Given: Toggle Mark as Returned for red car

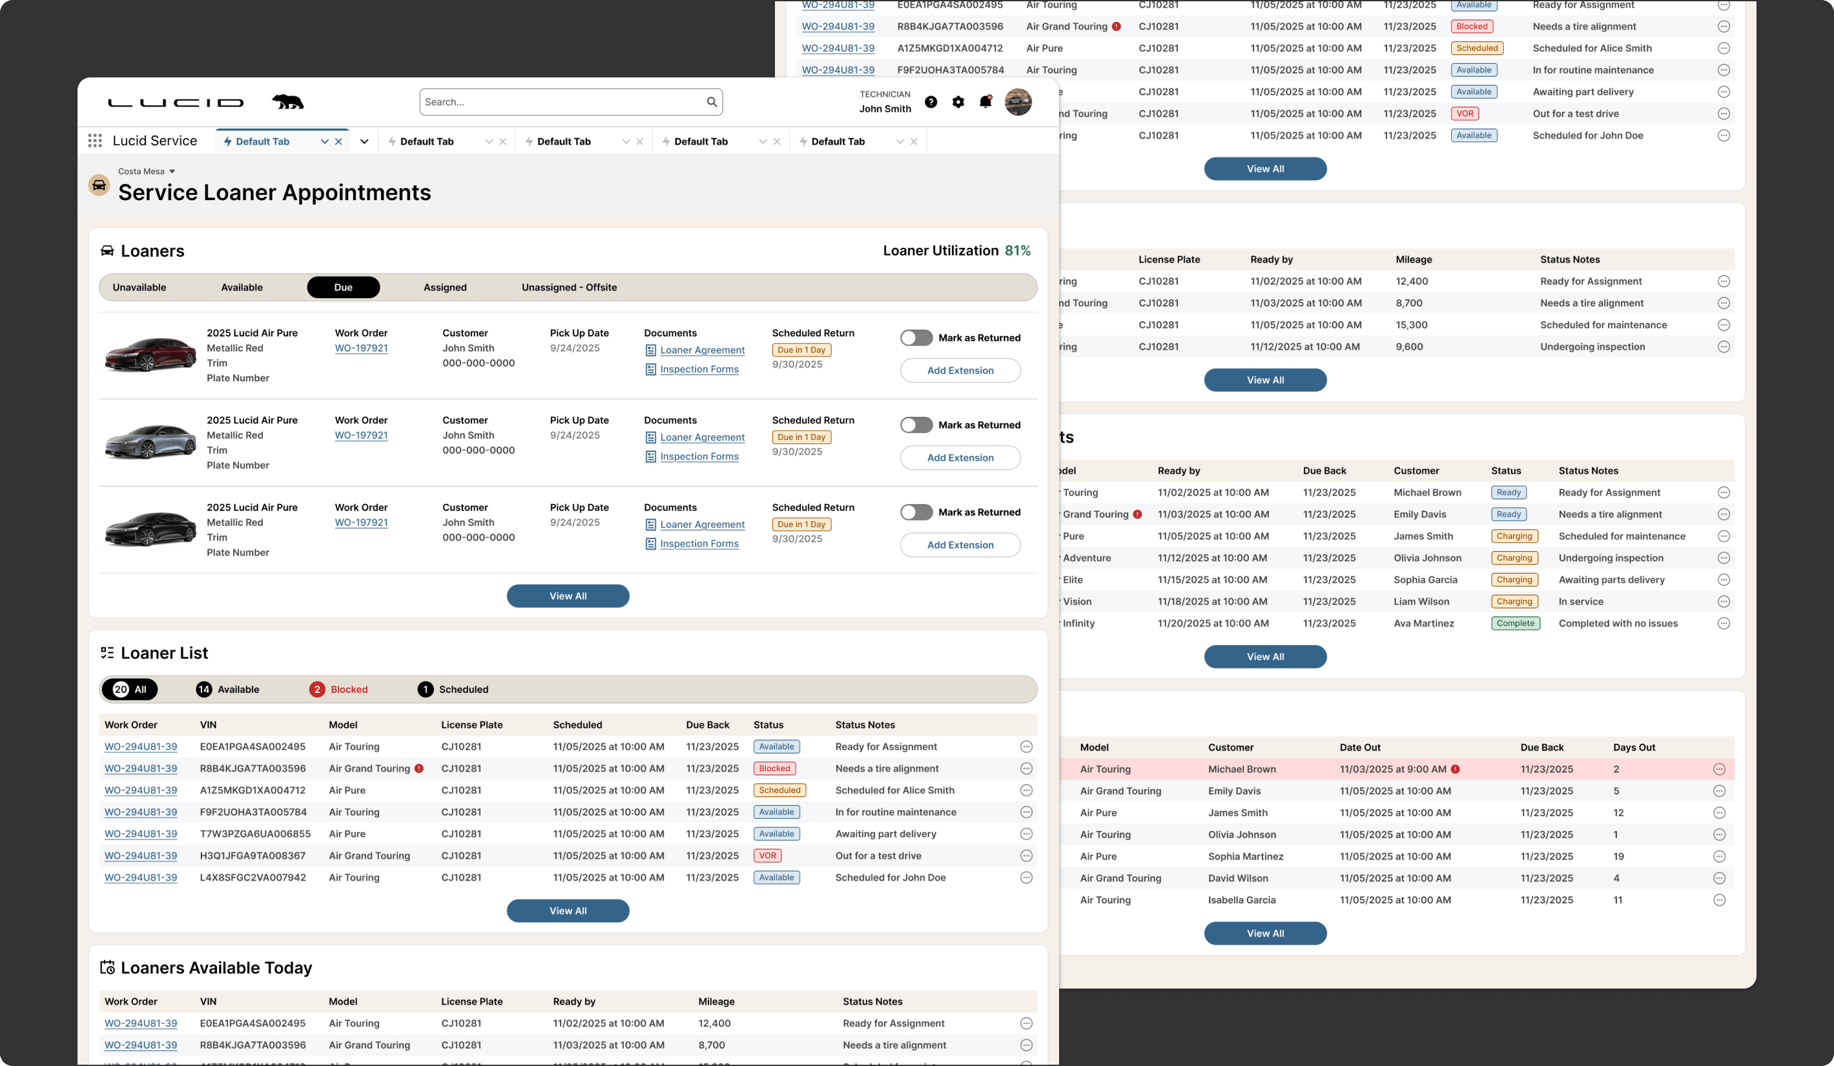Looking at the screenshot, I should 916,337.
